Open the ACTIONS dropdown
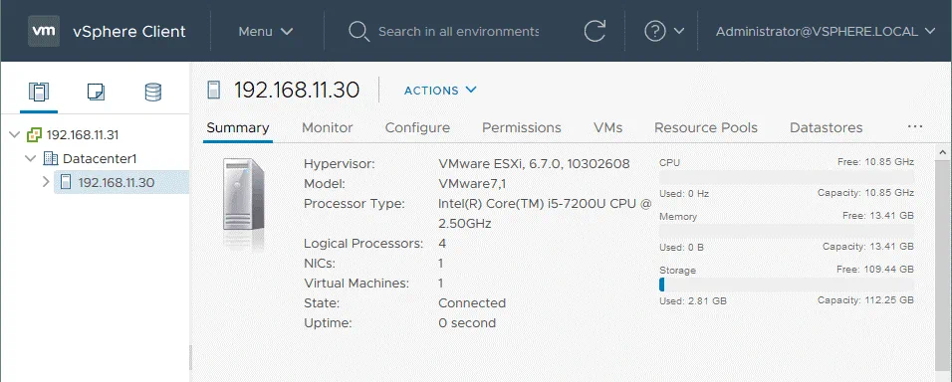This screenshot has height=382, width=952. coord(440,90)
